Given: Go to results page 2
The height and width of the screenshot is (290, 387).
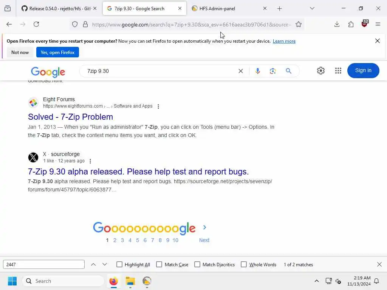Looking at the screenshot, I should point(115,240).
